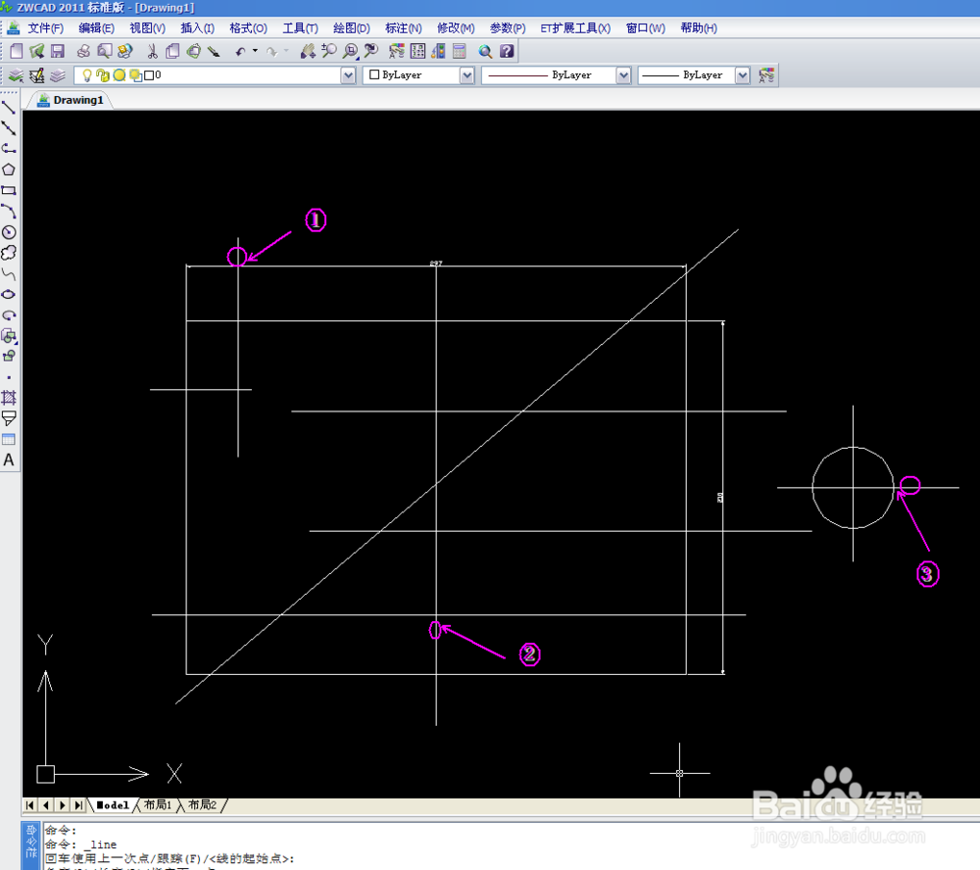Click Make object's layer current icon
The width and height of the screenshot is (980, 870).
point(37,75)
